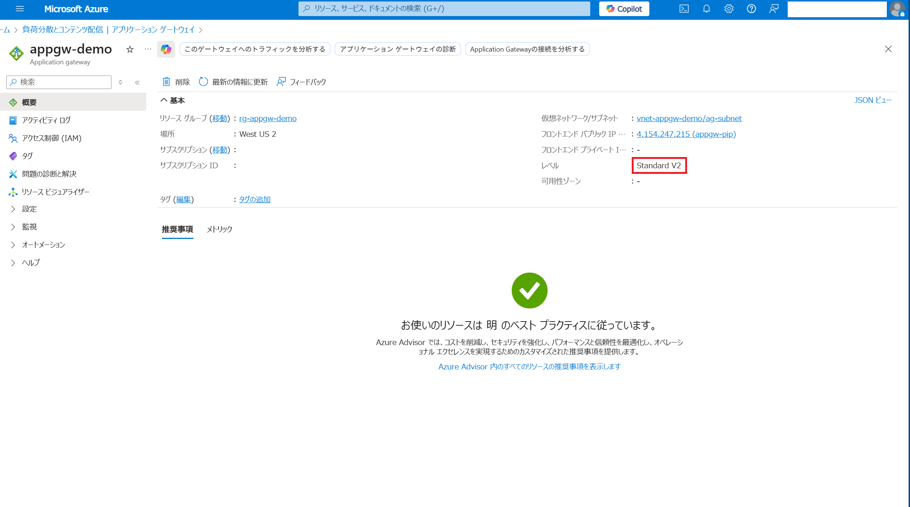
Task: Collapse the sidebar with double chevron
Action: pos(137,82)
